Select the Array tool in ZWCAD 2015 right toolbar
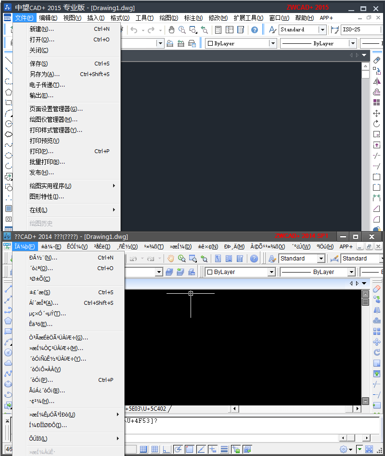385x456 pixels. pyautogui.click(x=376, y=103)
